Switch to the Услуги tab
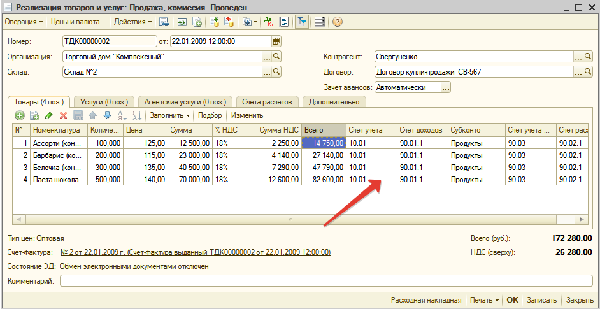This screenshot has width=600, height=309. pyautogui.click(x=104, y=101)
